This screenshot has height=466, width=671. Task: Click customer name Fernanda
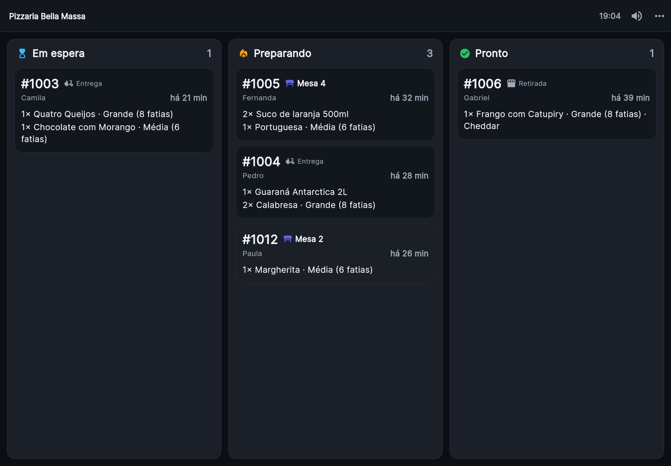(x=259, y=98)
